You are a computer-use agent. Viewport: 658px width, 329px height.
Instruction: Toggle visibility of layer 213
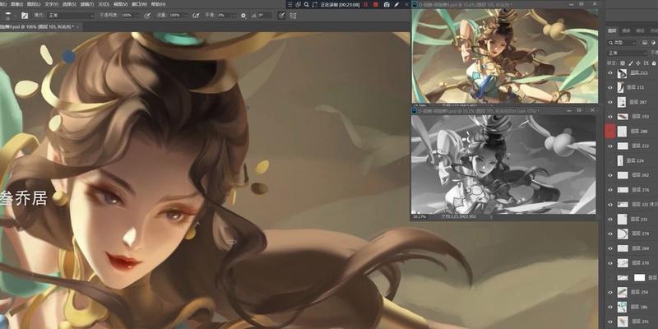click(610, 73)
